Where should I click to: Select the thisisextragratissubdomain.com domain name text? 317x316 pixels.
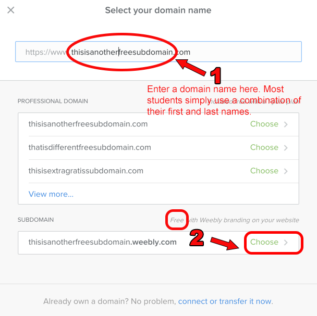pyautogui.click(x=86, y=171)
